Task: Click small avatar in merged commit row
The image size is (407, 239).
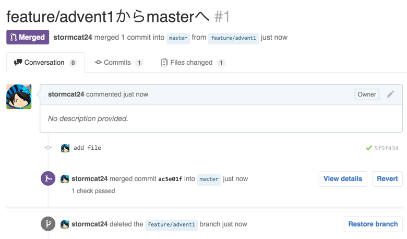Action: click(x=65, y=179)
